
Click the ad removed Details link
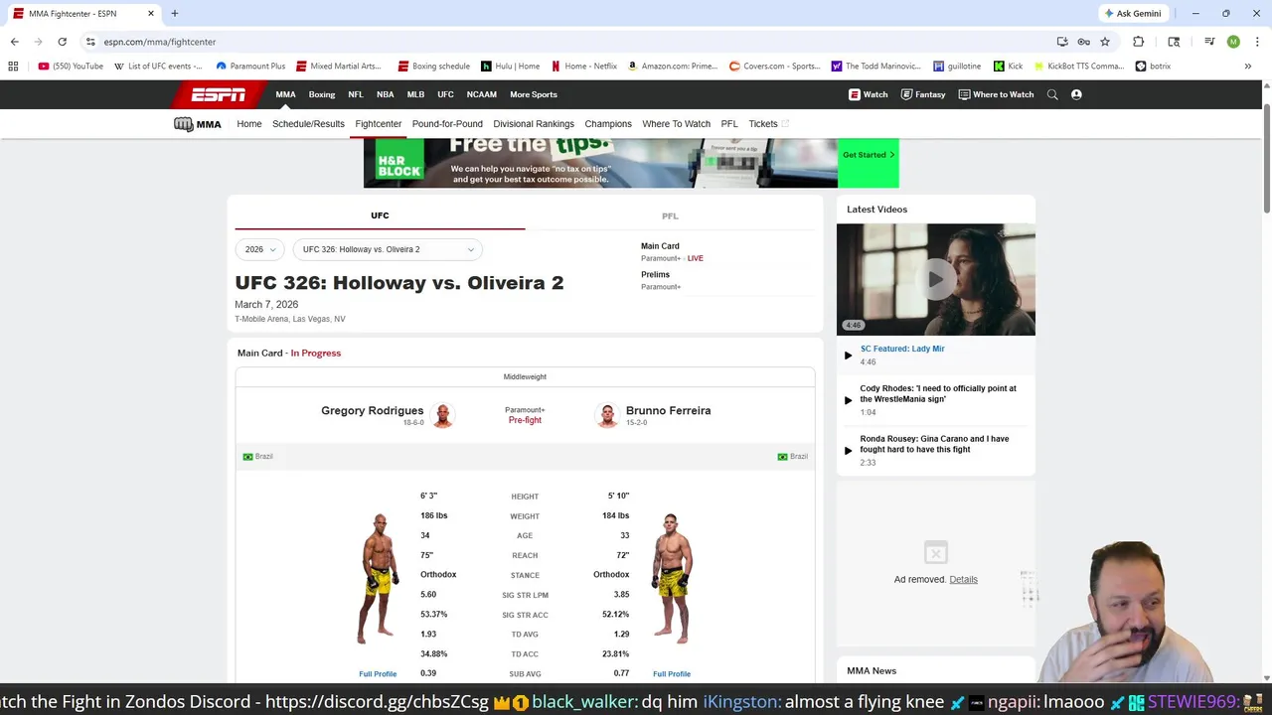click(x=963, y=579)
